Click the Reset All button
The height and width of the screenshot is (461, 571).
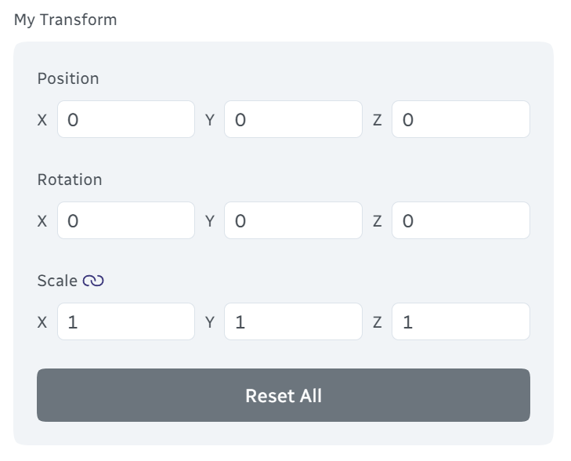(284, 395)
